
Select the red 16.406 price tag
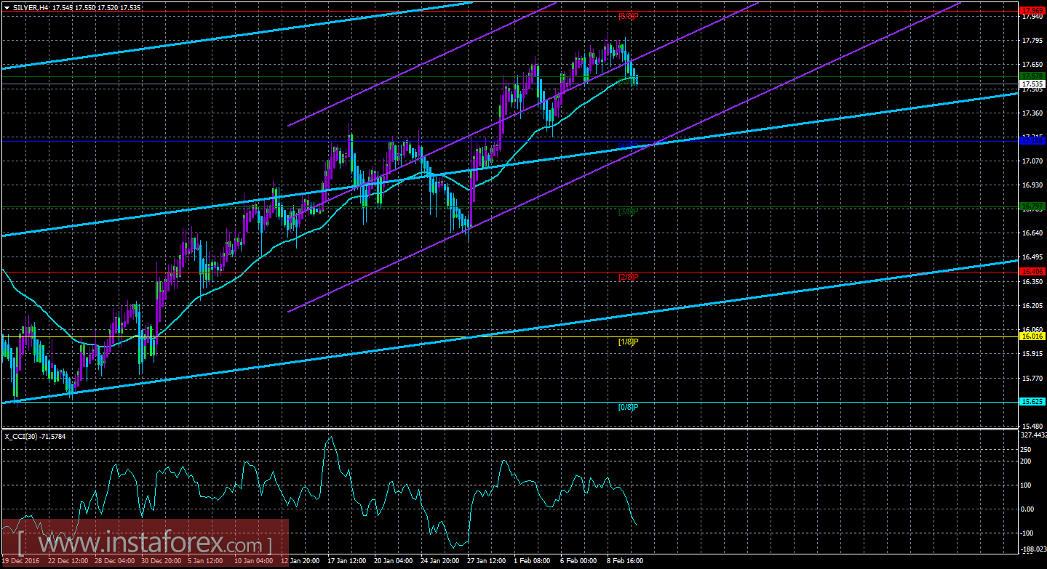[x=1032, y=272]
